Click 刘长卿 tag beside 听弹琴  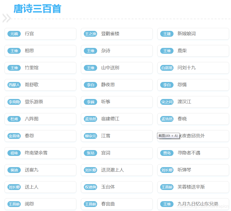click(167, 170)
